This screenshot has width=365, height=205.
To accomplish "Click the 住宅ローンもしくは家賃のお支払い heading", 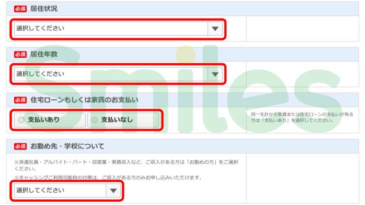I will tap(84, 100).
